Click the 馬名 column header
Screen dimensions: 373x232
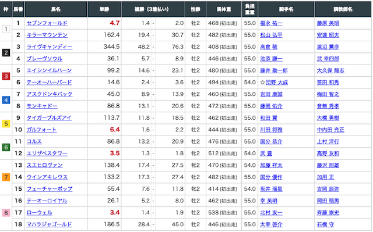(56, 9)
